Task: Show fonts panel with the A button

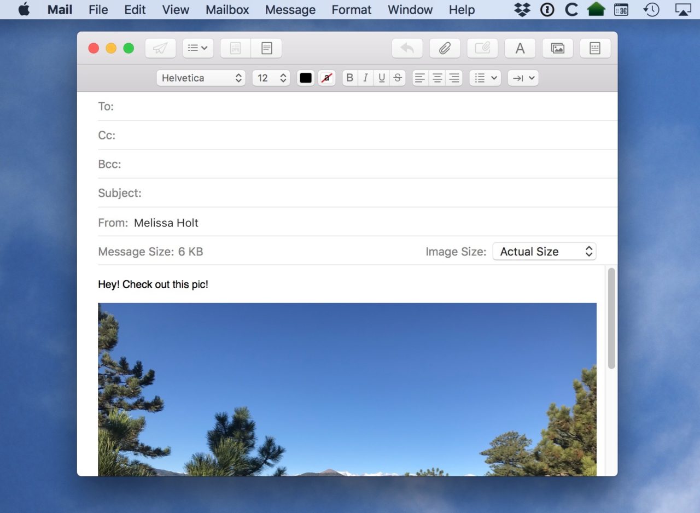Action: 520,48
